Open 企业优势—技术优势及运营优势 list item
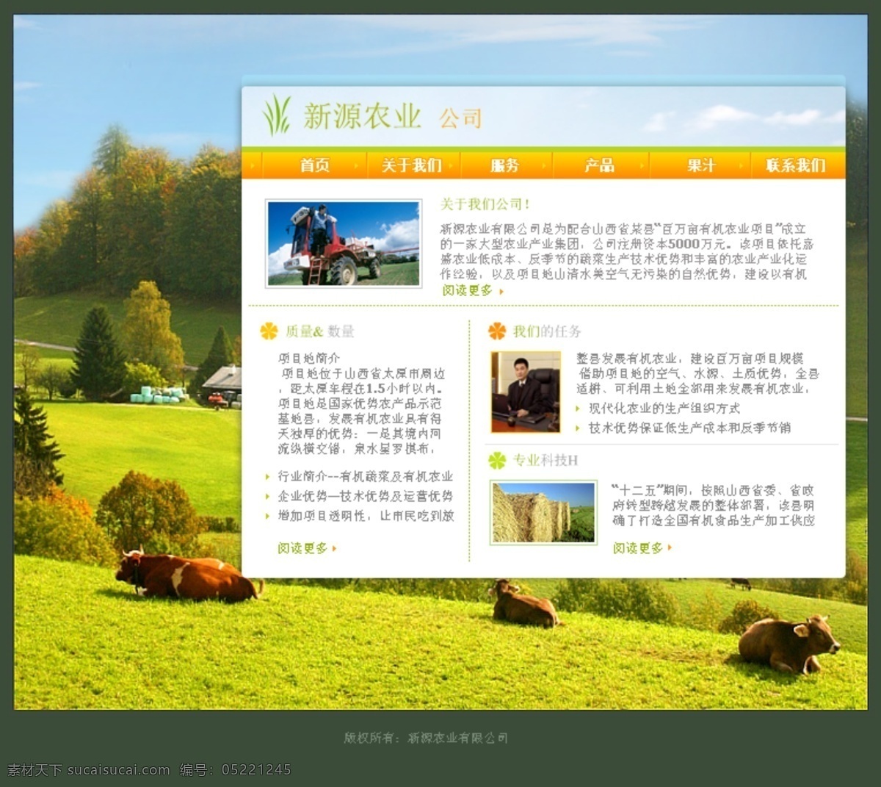The width and height of the screenshot is (881, 787). tap(365, 496)
